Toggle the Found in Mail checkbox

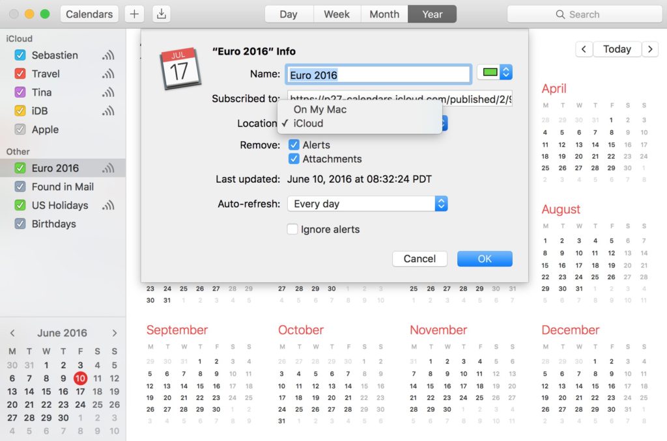pyautogui.click(x=20, y=187)
